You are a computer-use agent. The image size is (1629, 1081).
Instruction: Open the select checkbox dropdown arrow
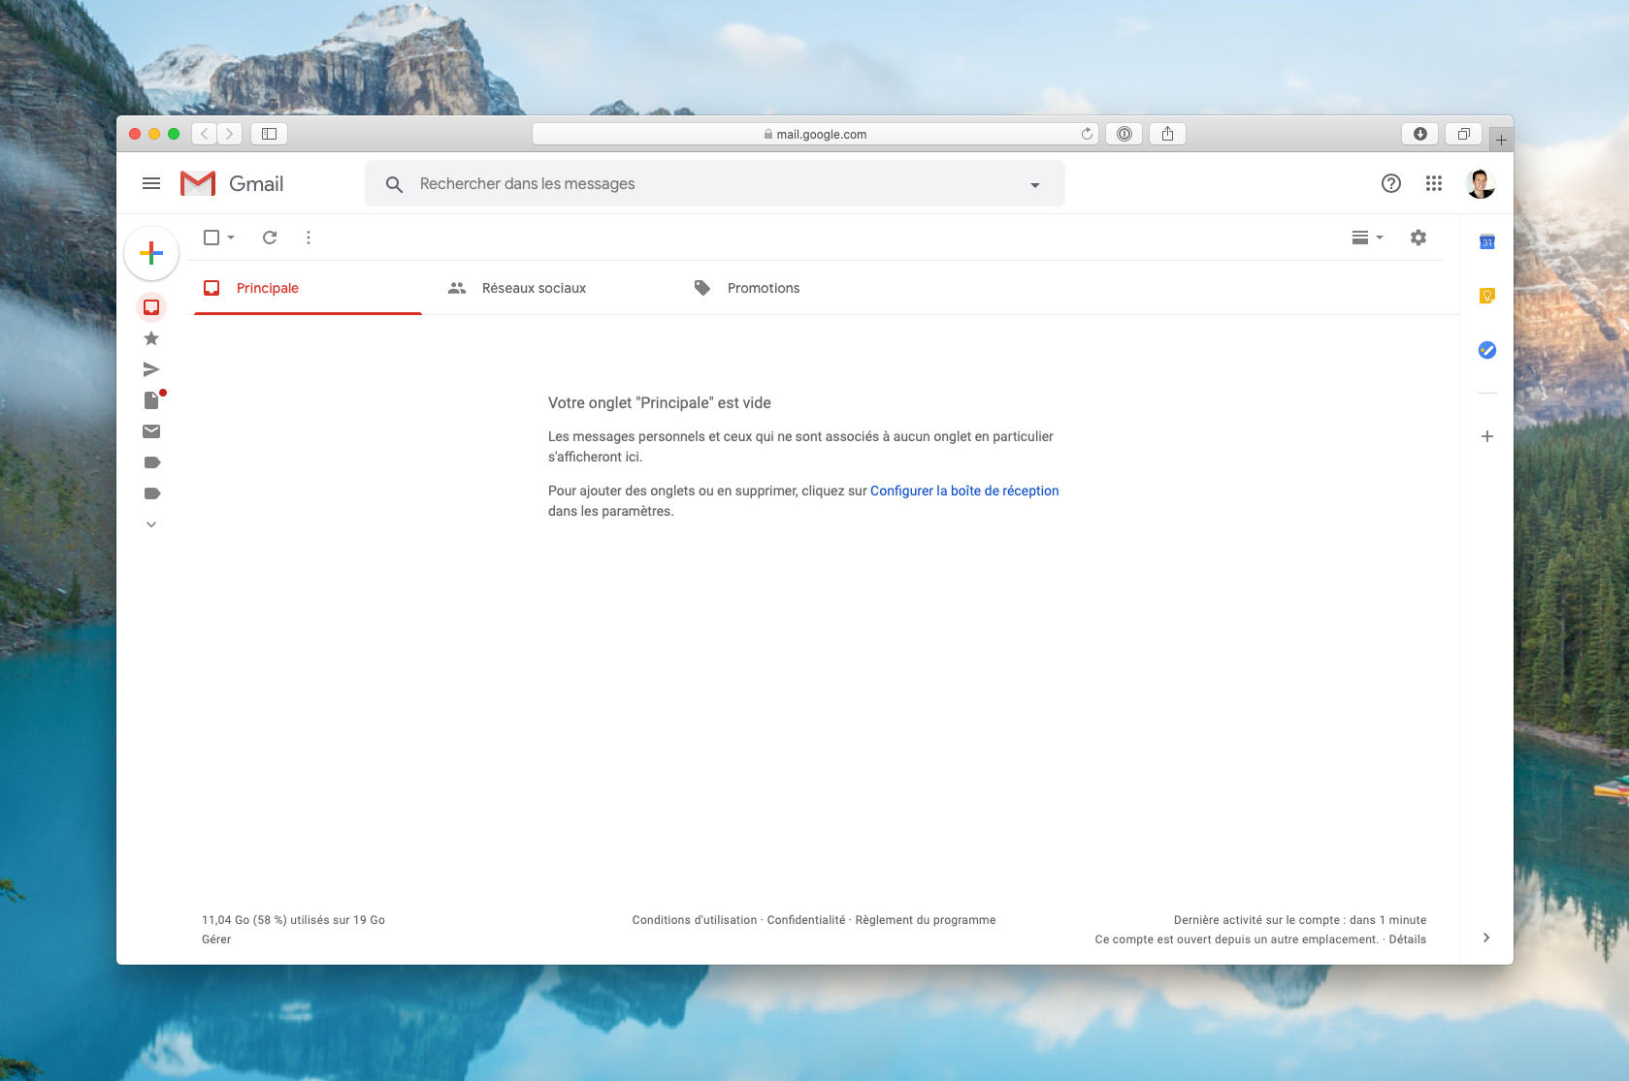click(x=231, y=238)
